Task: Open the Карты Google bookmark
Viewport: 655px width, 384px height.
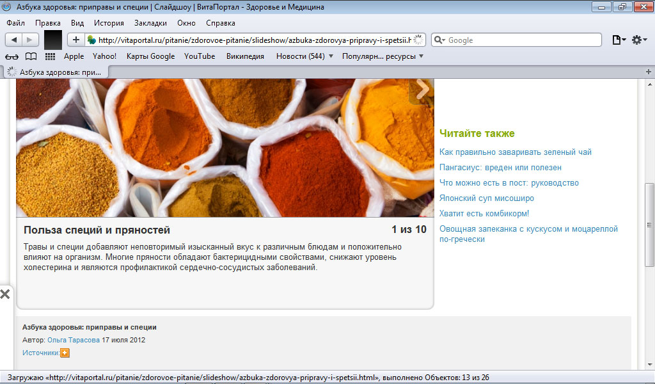Action: [150, 56]
